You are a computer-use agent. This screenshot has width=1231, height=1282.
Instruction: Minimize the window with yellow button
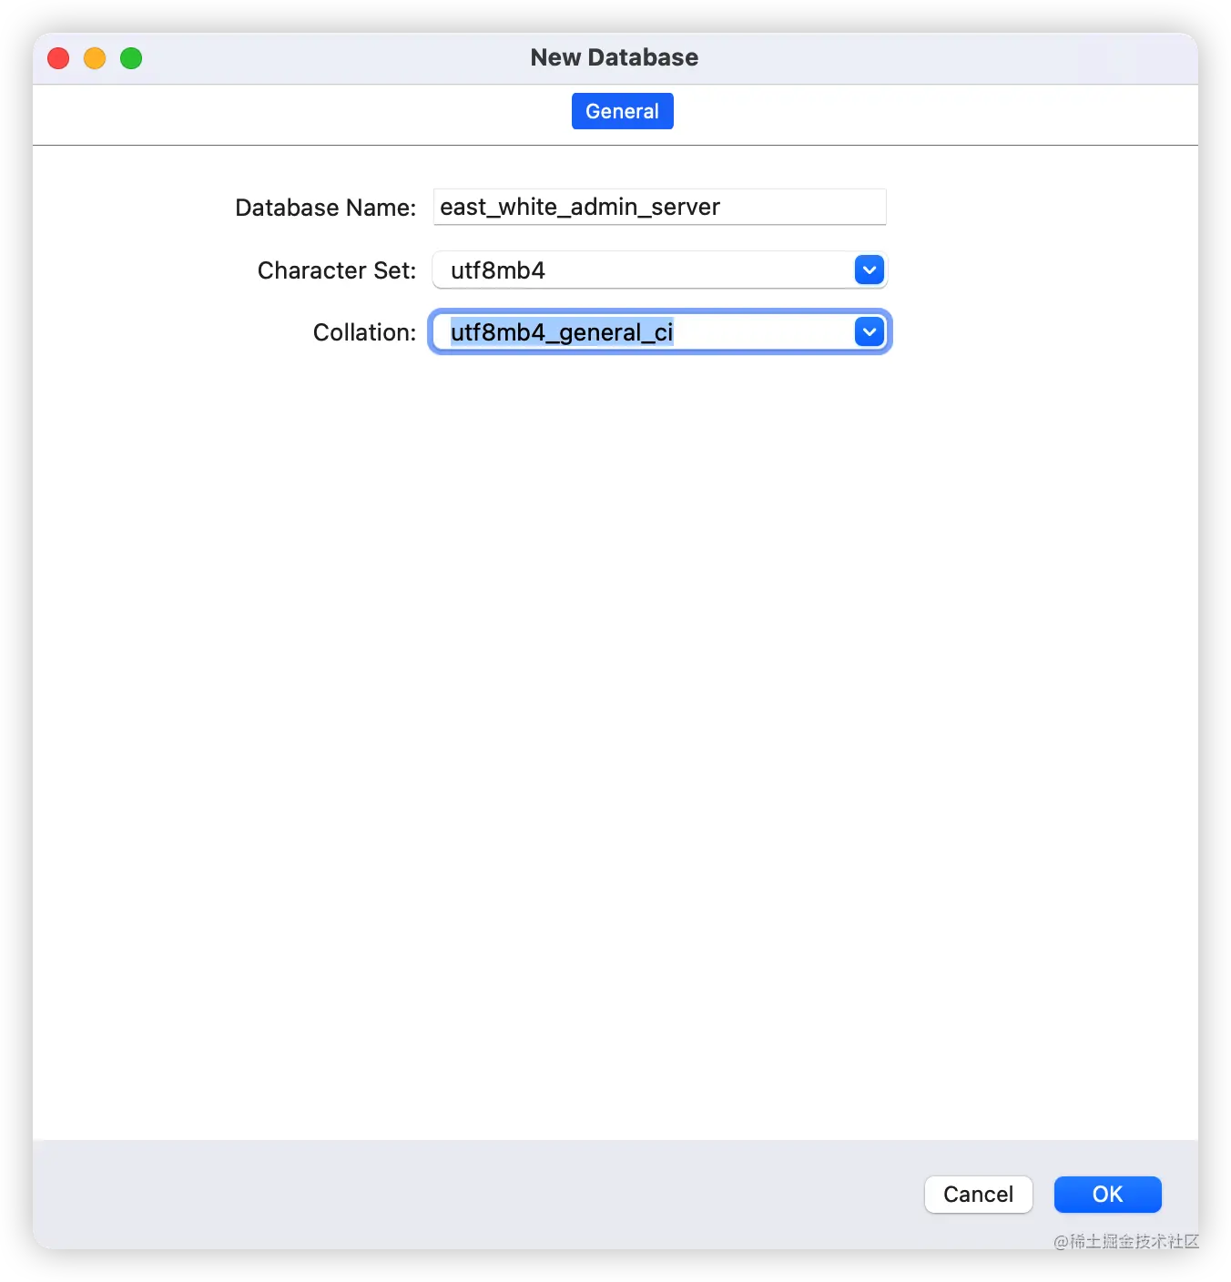(95, 58)
